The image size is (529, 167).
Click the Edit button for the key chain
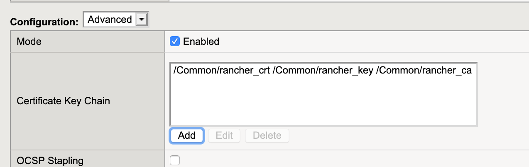point(224,135)
